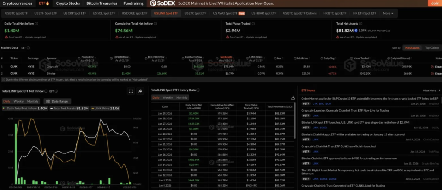Open the Bitcoin Treasuries tab
Viewport: 442px width, 190px height.
click(102, 3)
